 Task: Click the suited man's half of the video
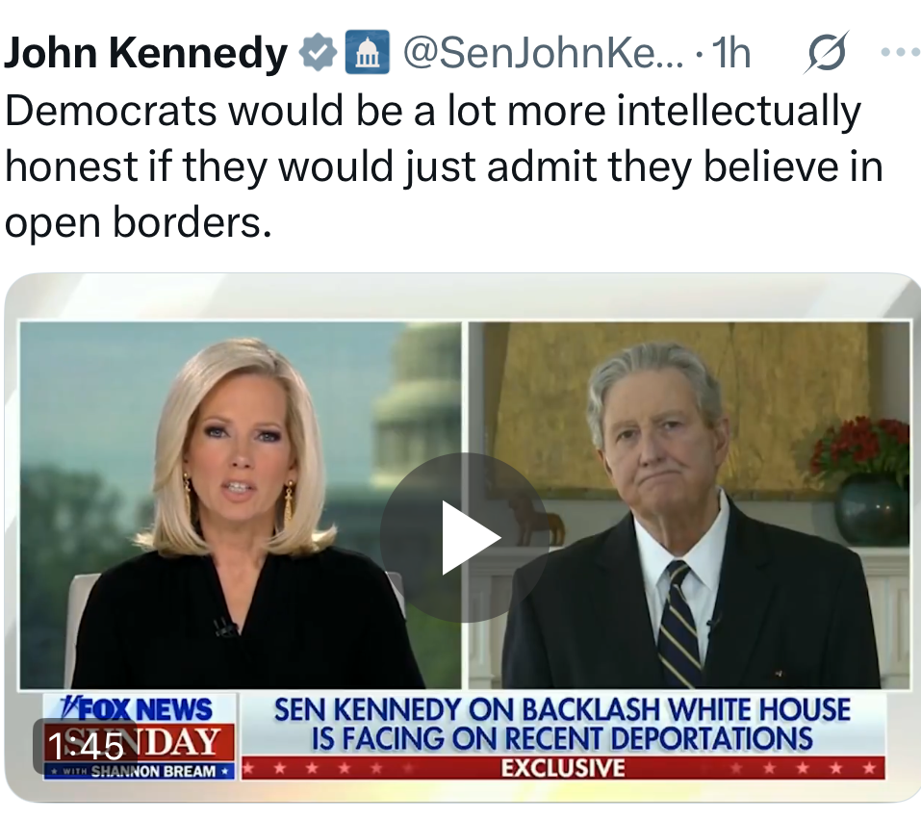click(689, 504)
